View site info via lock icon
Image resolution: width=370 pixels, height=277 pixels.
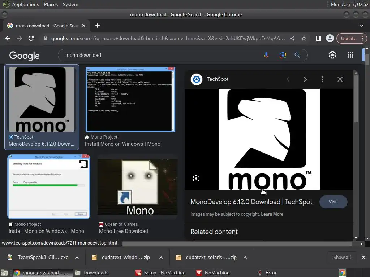tap(46, 38)
